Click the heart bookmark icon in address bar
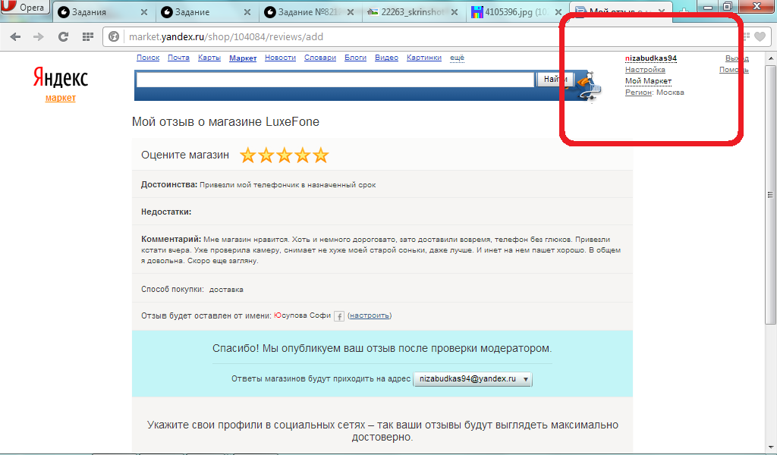 tap(760, 36)
